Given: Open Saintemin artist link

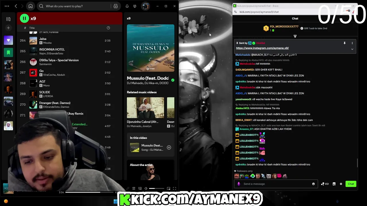Looking at the screenshot, I should click(x=45, y=64).
